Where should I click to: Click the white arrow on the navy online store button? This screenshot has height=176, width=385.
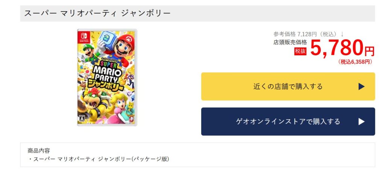tap(361, 121)
